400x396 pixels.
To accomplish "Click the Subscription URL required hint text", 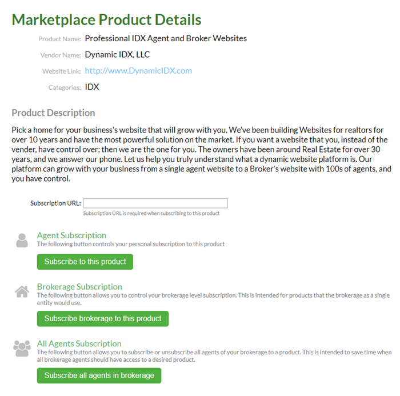I will coord(151,214).
